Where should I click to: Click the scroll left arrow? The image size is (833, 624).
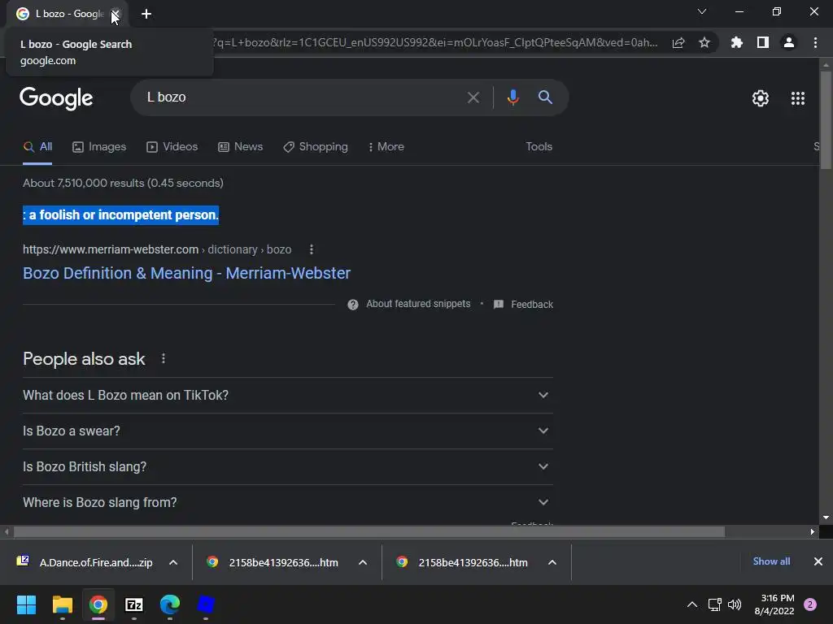point(7,531)
